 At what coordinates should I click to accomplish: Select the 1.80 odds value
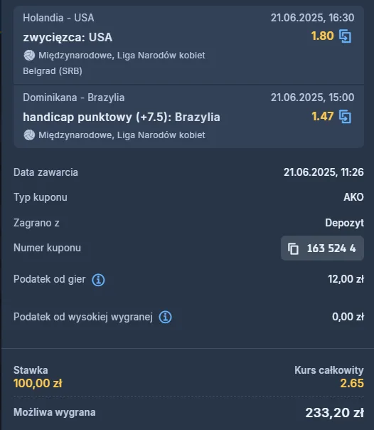[x=323, y=36]
